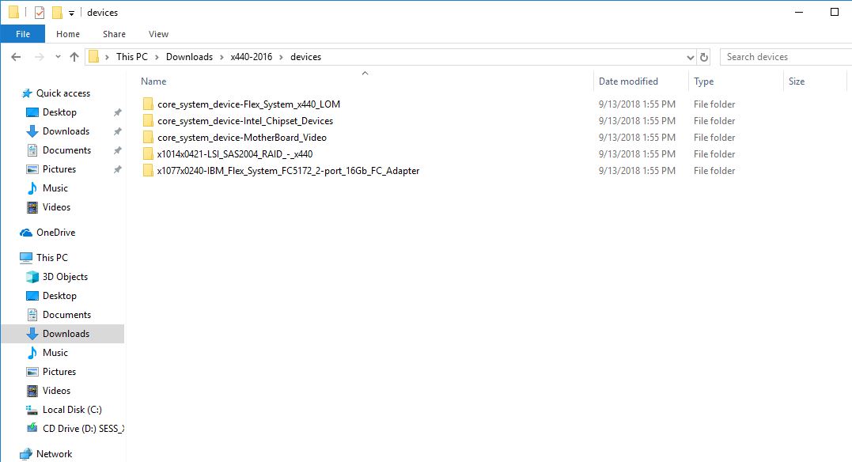This screenshot has width=852, height=462.
Task: Click the New Folder quick access icon
Action: (x=56, y=13)
